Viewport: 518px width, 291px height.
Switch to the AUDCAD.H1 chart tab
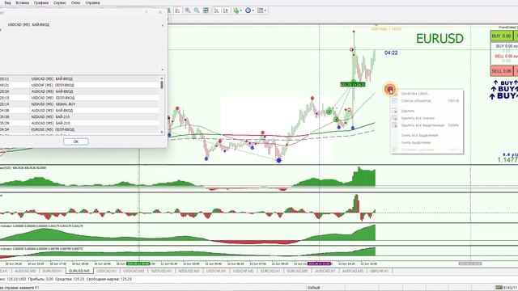325,271
